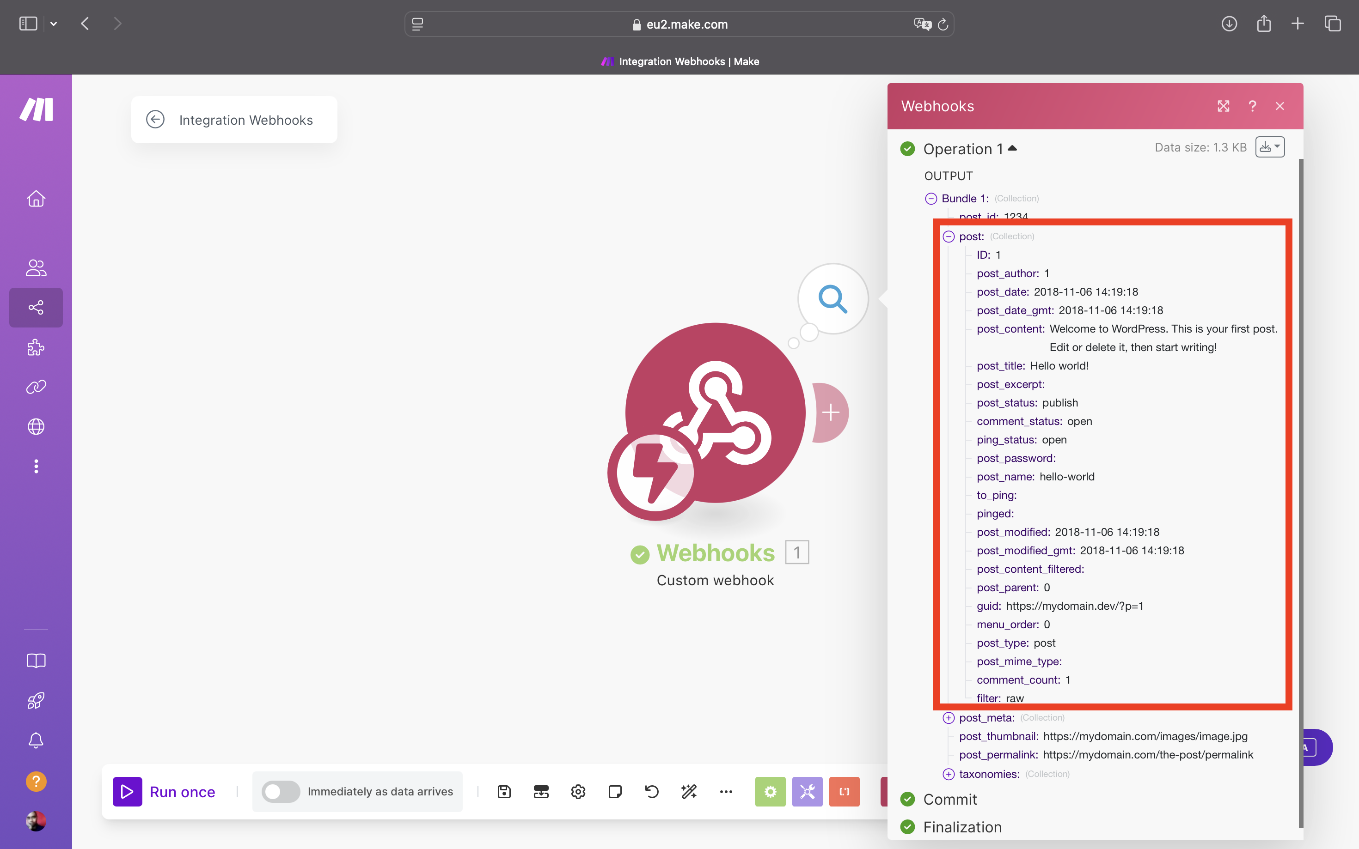Click post_name value hello-world
Screen dimensions: 1359x849
pos(1067,477)
